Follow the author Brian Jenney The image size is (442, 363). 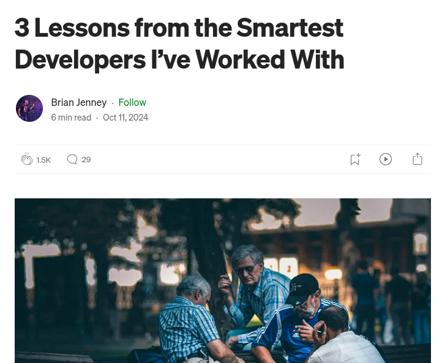132,102
